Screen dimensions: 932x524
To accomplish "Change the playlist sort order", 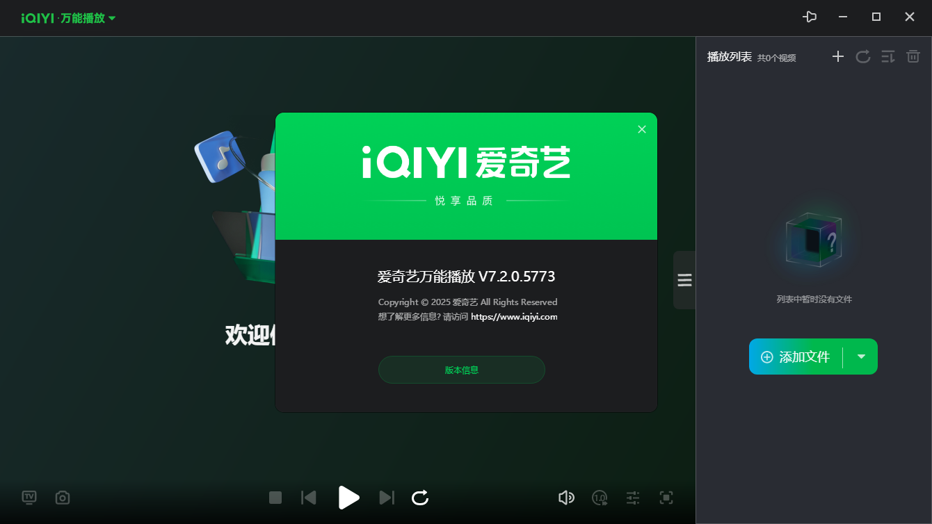I will coord(888,56).
